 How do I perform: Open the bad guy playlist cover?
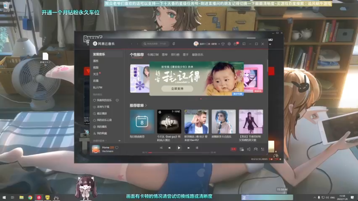click(169, 121)
